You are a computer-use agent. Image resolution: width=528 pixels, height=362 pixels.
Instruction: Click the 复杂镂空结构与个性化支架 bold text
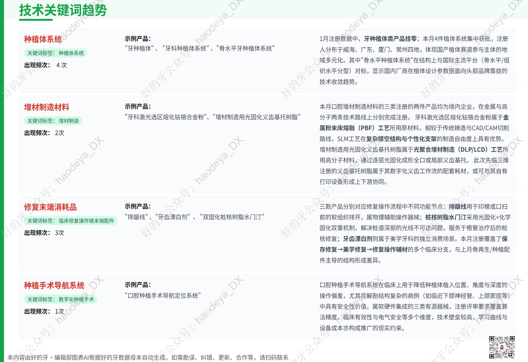pyautogui.click(x=401, y=139)
